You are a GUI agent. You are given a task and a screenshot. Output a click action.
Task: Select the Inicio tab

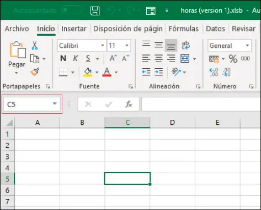46,29
